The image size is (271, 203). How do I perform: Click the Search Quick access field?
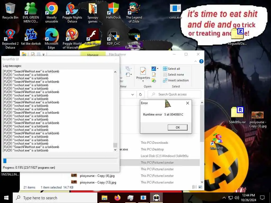coord(175,94)
